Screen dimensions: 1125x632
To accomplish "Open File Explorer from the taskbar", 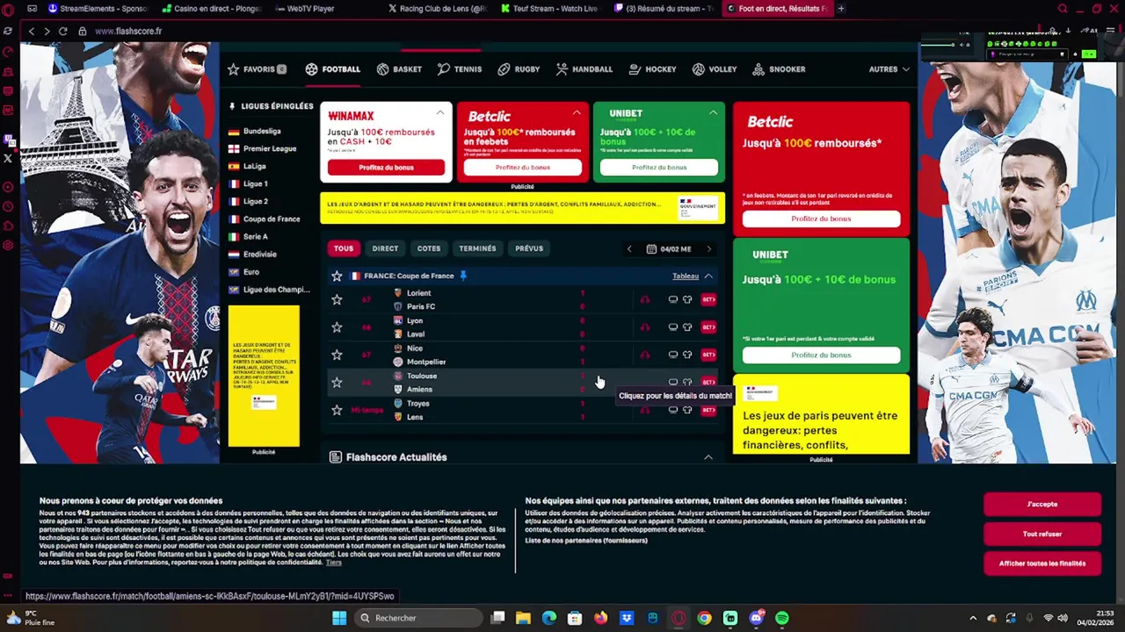I will 523,618.
